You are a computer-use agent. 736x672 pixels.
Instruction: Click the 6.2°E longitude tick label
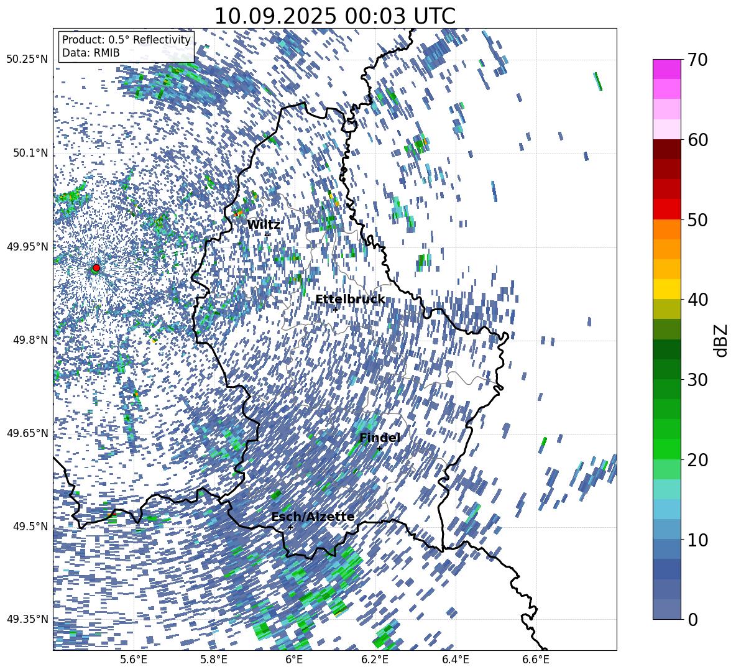[x=375, y=659]
